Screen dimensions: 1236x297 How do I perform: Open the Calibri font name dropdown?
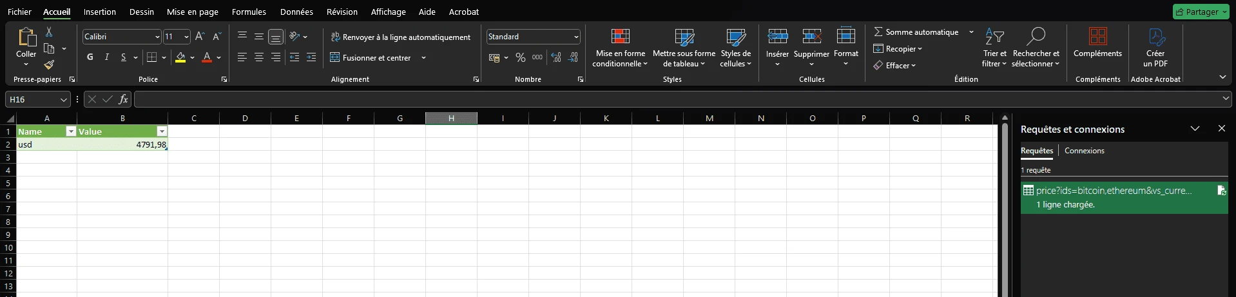157,37
